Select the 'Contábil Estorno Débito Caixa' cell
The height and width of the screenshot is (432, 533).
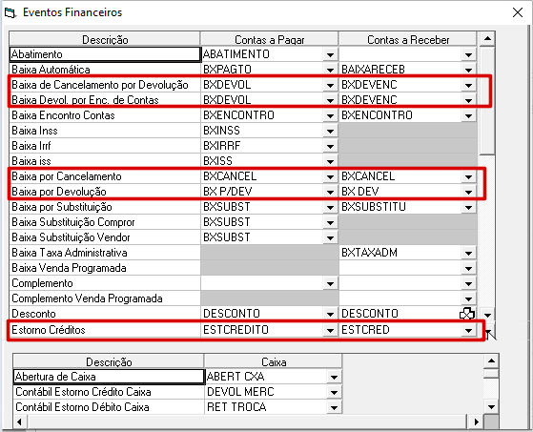[x=109, y=407]
